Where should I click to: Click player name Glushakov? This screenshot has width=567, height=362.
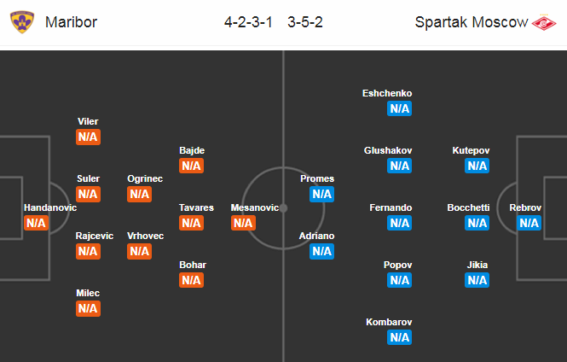388,150
